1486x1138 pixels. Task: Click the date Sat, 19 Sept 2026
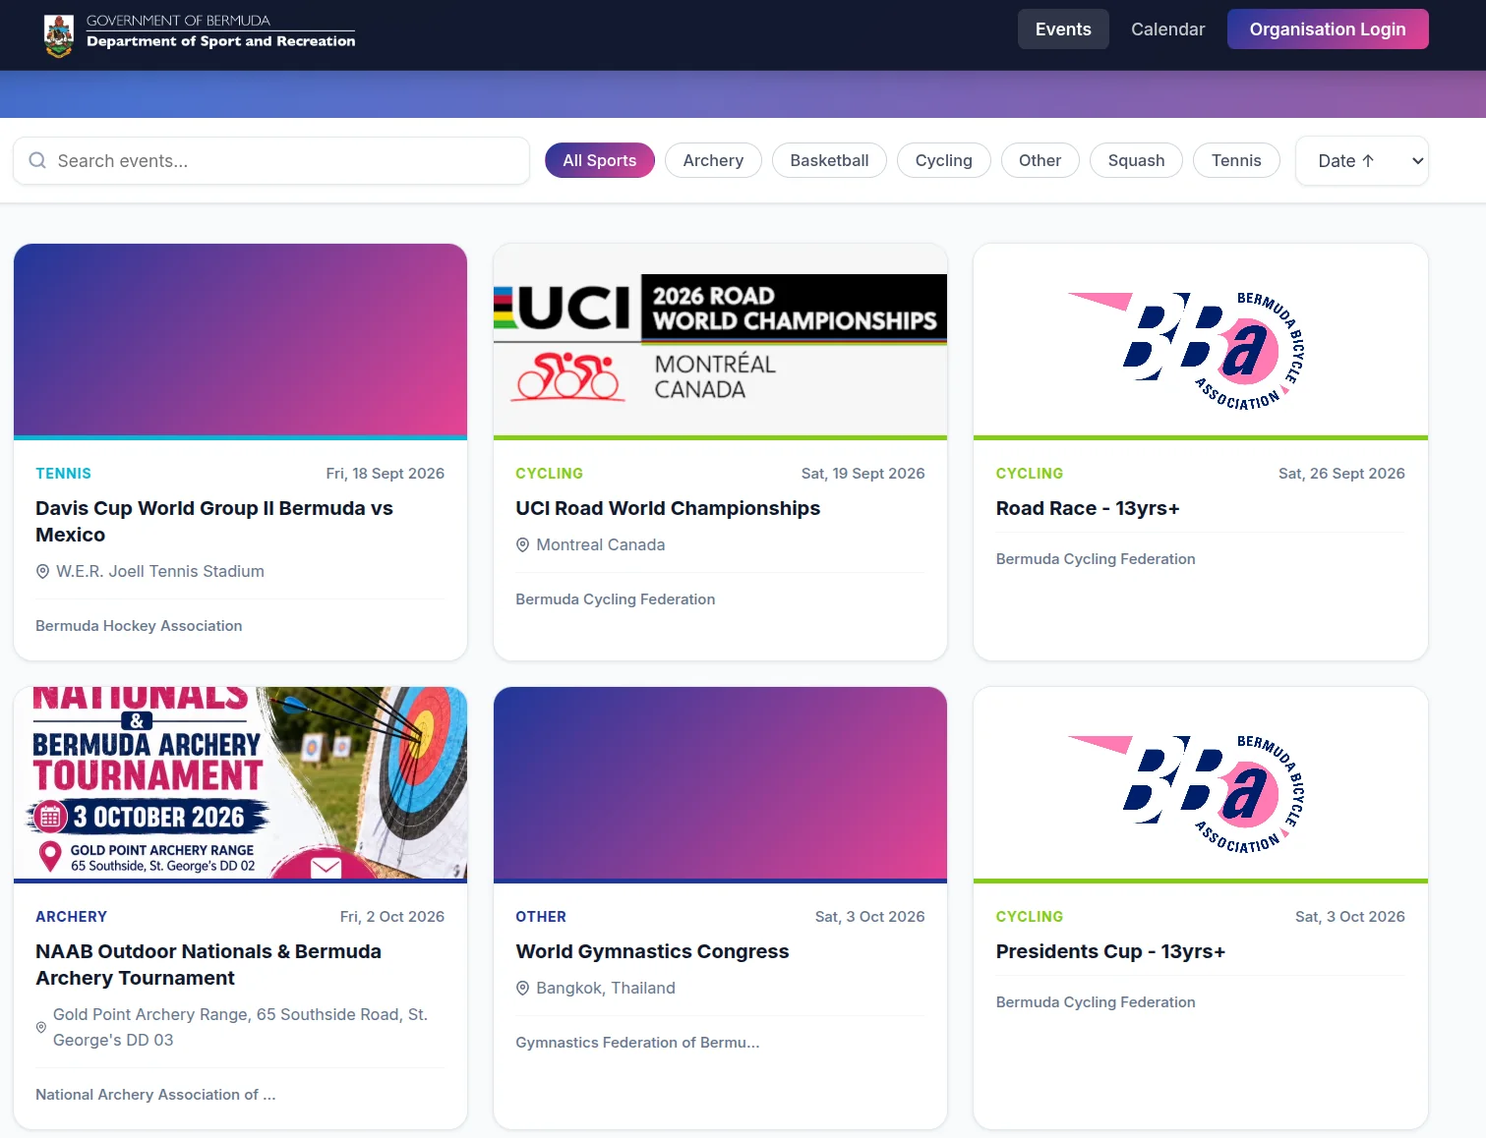863,474
